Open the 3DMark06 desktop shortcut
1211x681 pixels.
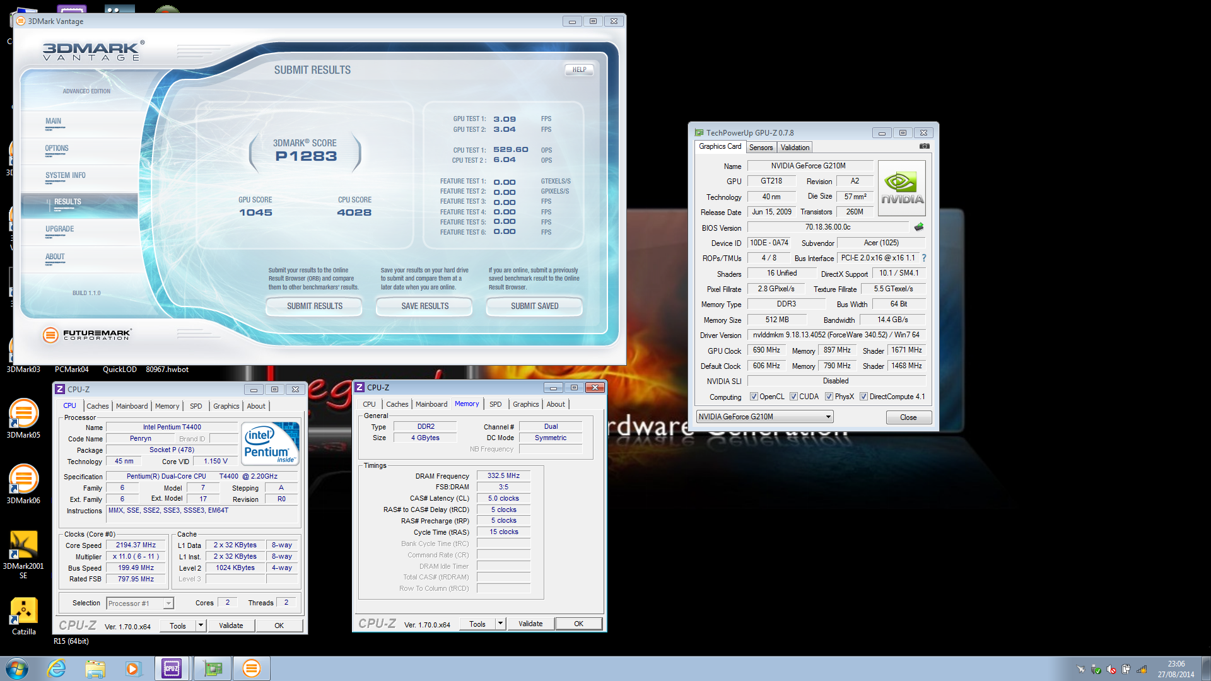pyautogui.click(x=23, y=484)
